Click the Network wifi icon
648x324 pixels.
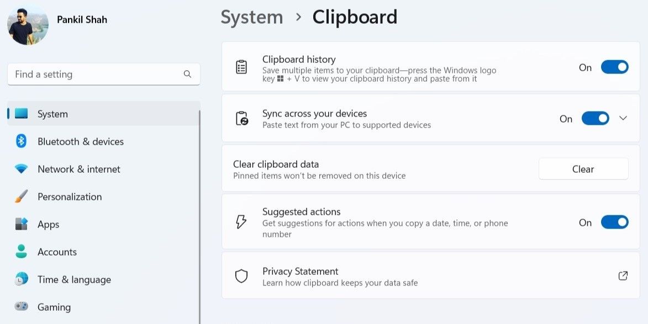[x=21, y=169]
